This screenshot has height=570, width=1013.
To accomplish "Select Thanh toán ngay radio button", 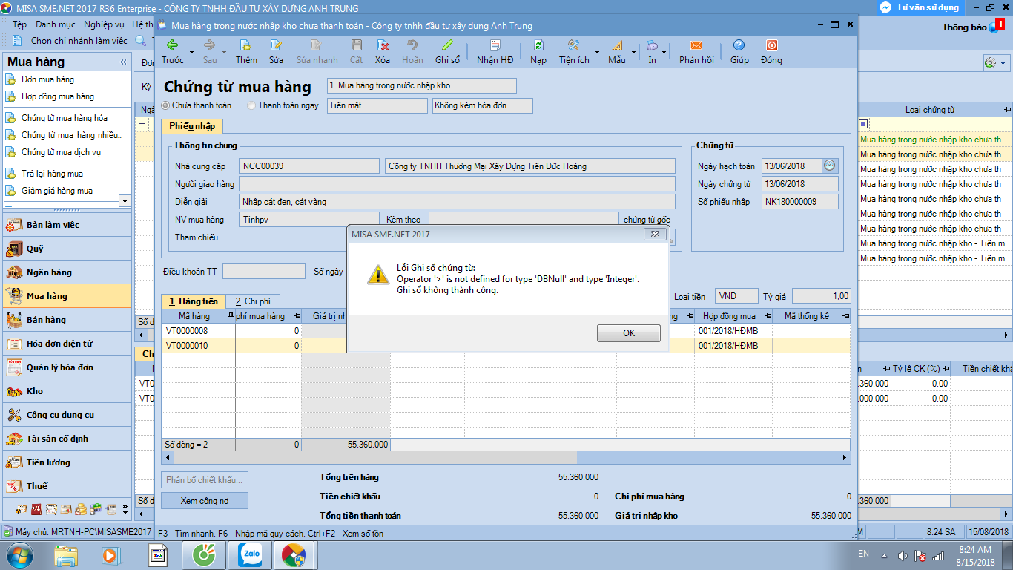I will tap(251, 105).
